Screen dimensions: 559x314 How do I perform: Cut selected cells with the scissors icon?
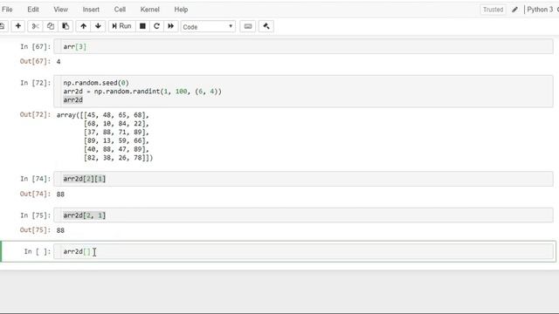pos(35,26)
